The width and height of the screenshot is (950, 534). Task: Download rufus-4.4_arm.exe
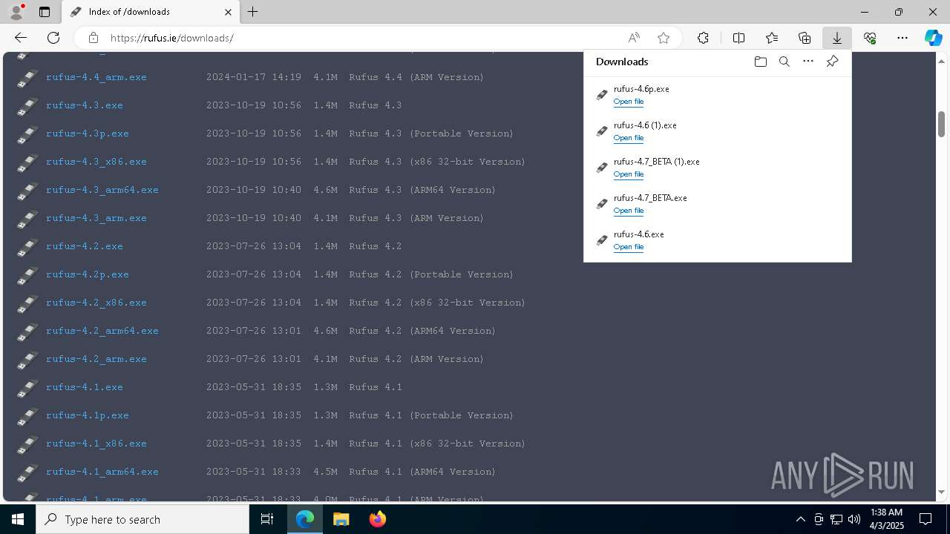96,77
